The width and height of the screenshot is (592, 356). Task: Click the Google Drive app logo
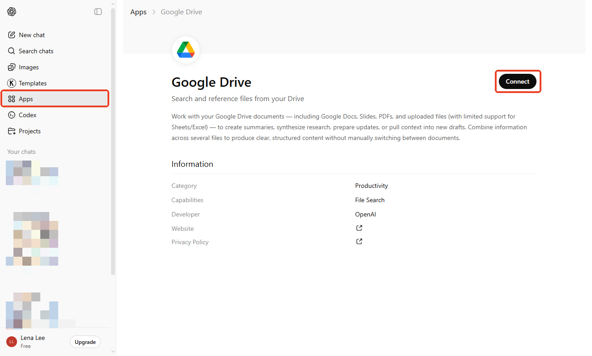click(x=185, y=50)
